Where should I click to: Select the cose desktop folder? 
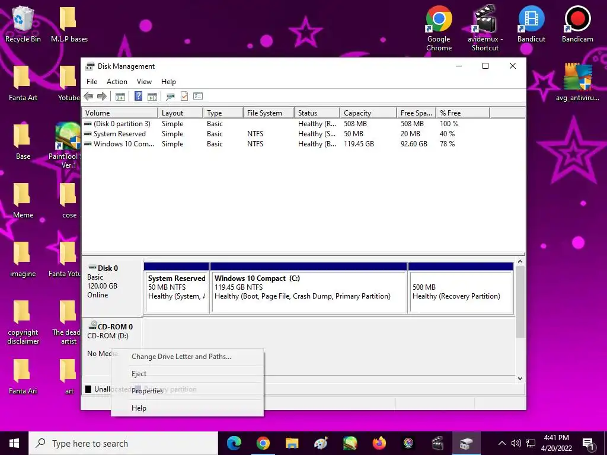69,200
